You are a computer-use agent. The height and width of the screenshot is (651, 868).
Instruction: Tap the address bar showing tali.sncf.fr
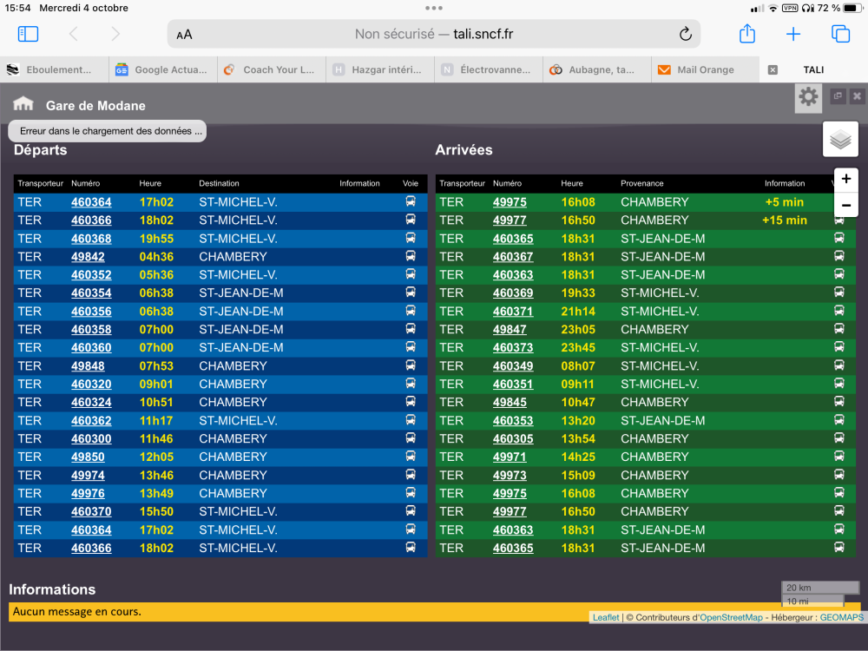[434, 34]
